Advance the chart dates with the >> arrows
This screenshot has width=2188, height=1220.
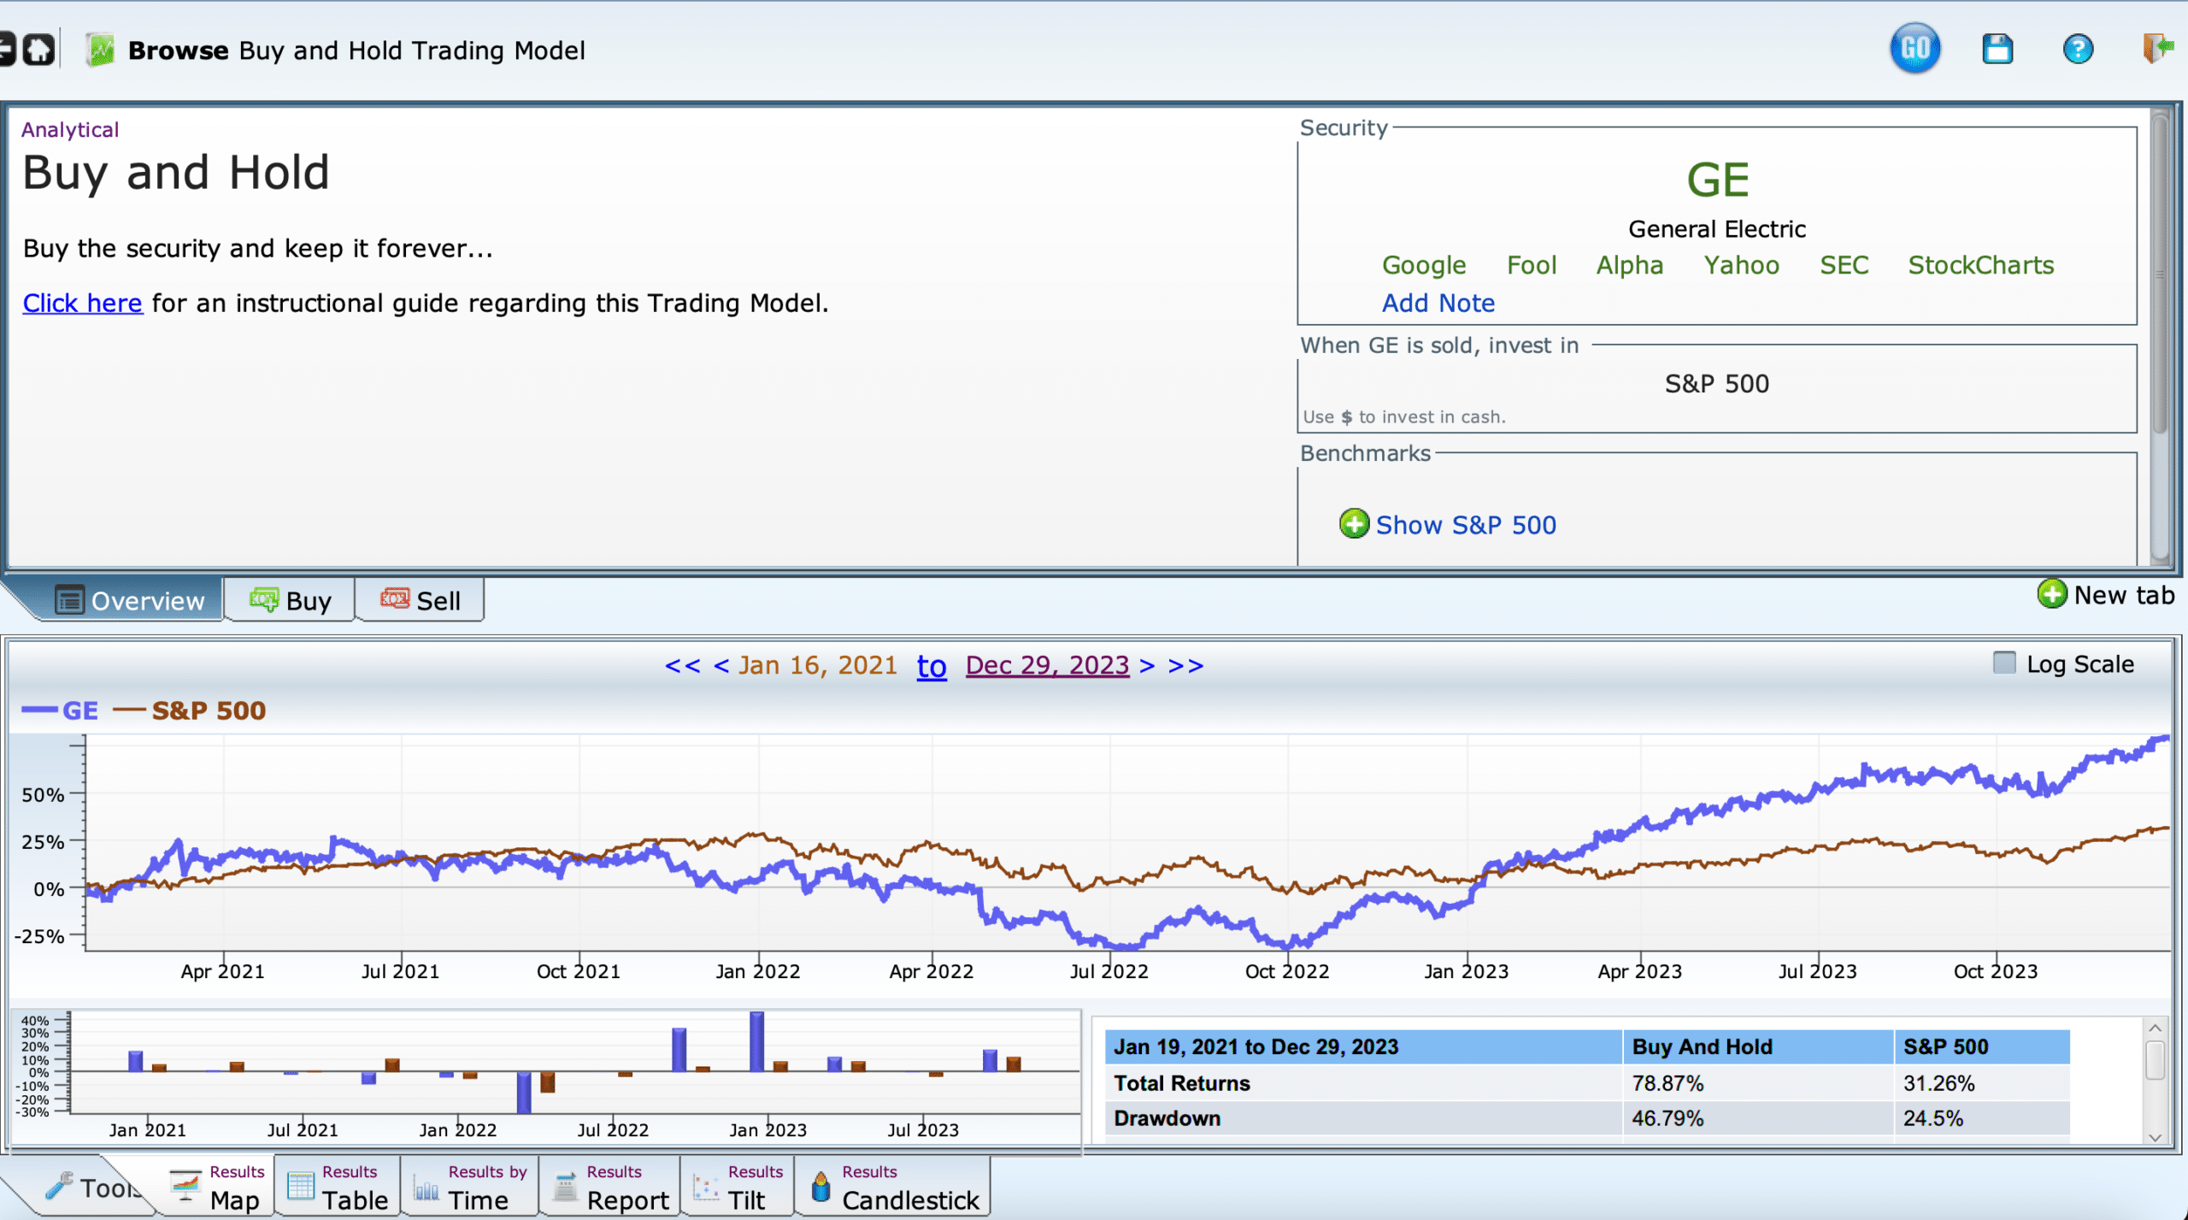pyautogui.click(x=1186, y=665)
